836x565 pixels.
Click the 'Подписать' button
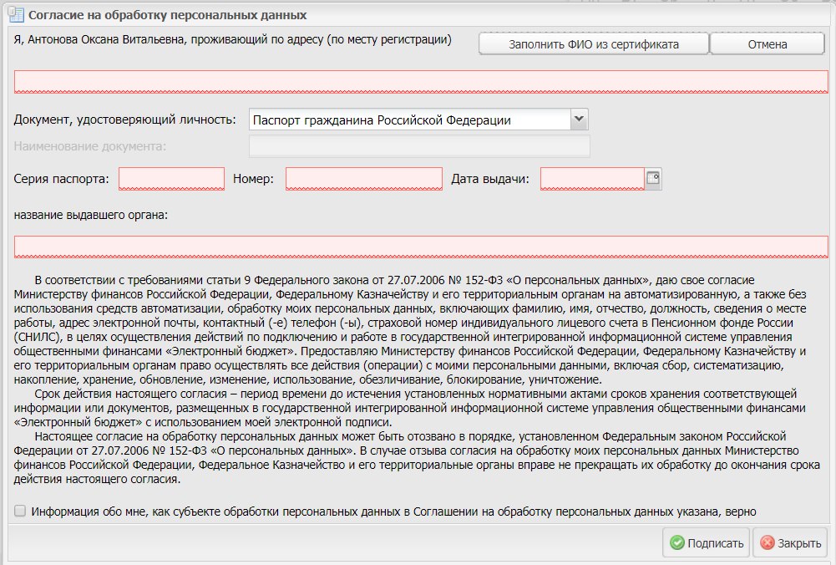(x=707, y=543)
